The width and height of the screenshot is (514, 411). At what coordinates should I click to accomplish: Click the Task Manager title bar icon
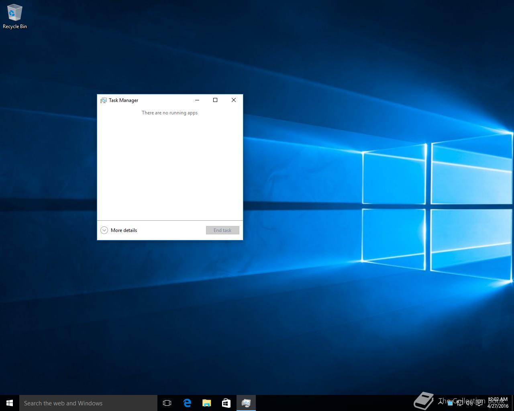point(104,100)
